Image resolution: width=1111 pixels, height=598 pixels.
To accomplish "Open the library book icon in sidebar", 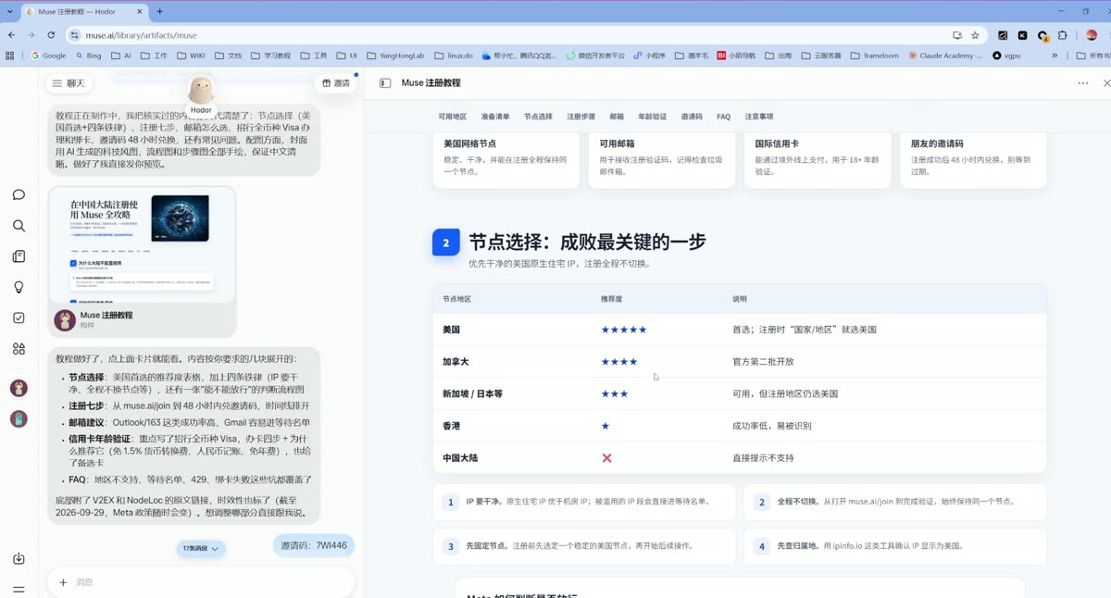I will click(x=19, y=256).
